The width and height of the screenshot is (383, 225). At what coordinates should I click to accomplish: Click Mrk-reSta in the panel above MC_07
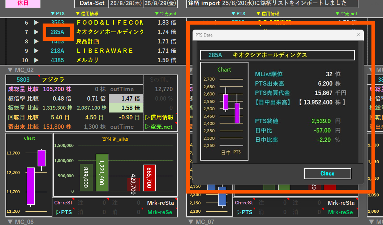(341, 203)
